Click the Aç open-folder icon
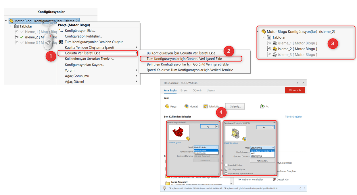 click(262, 106)
